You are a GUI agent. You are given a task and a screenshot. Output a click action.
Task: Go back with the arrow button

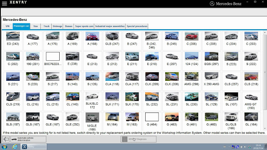coord(6,139)
